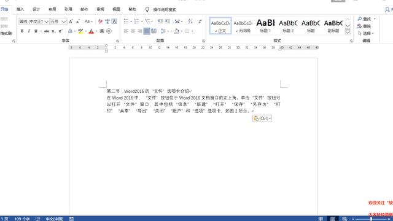Click the Shading paint bucket icon
The image size is (393, 221).
(177, 31)
